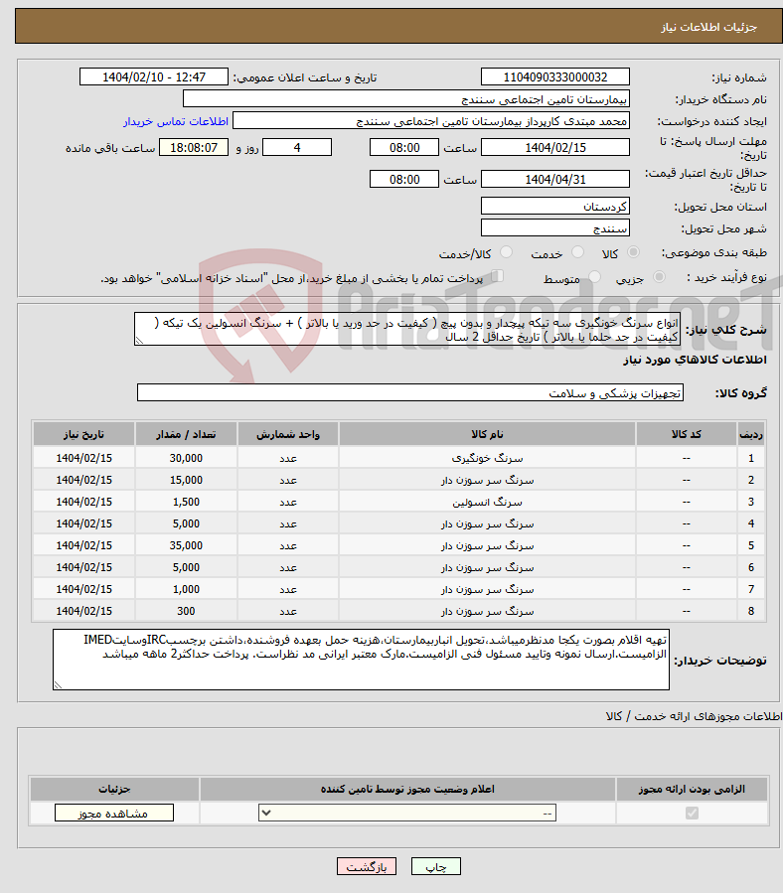
Task: Click the price validity time 08:00 field
Action: coord(404,180)
